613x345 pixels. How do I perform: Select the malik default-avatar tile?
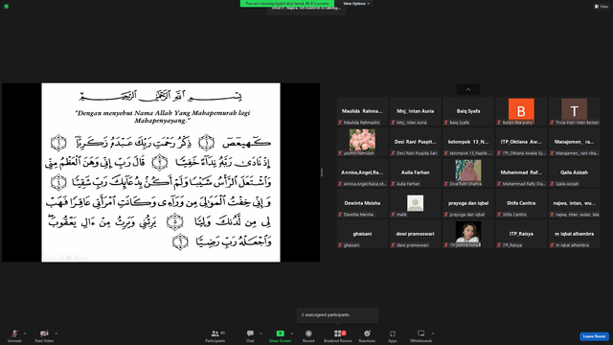coord(415,203)
